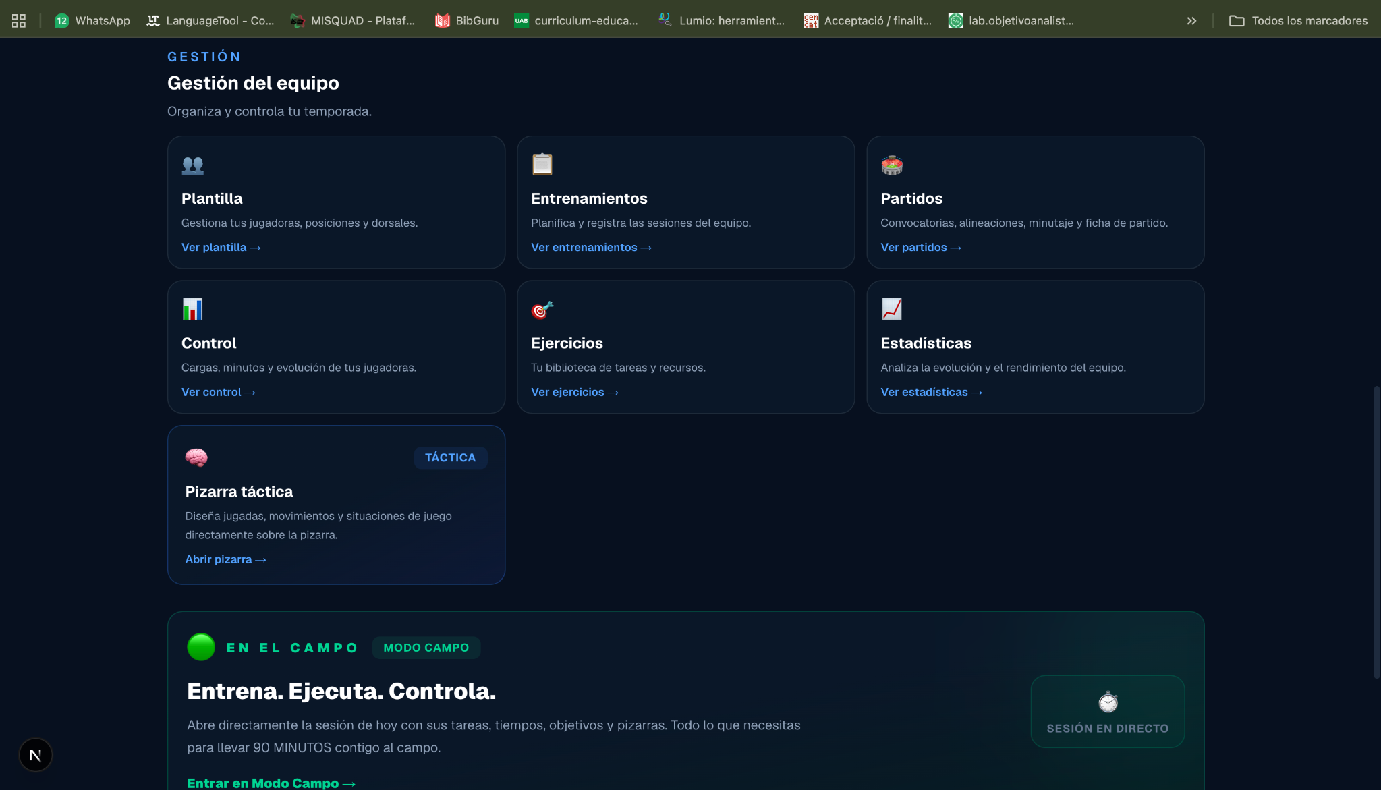Click the Ver control link
The width and height of the screenshot is (1381, 790).
click(x=219, y=392)
